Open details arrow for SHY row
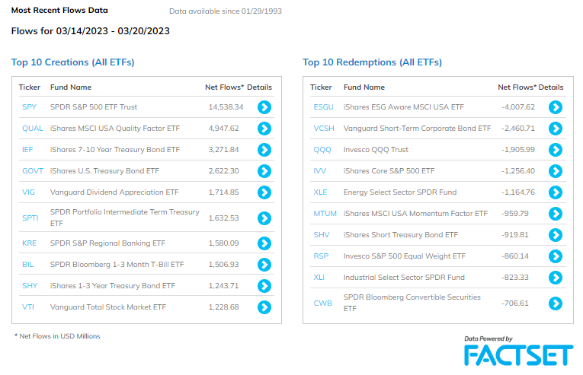583x375 pixels. point(264,286)
